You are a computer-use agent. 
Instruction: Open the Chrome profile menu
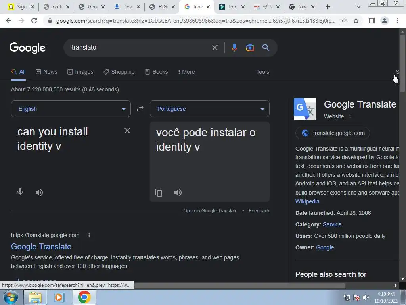pos(385,21)
